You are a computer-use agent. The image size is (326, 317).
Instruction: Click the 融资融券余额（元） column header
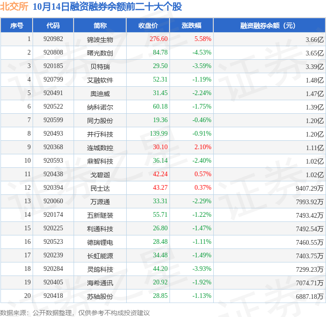(x=269, y=25)
